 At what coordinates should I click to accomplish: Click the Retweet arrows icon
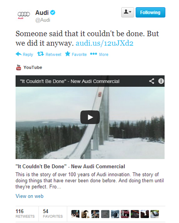tap(40, 54)
